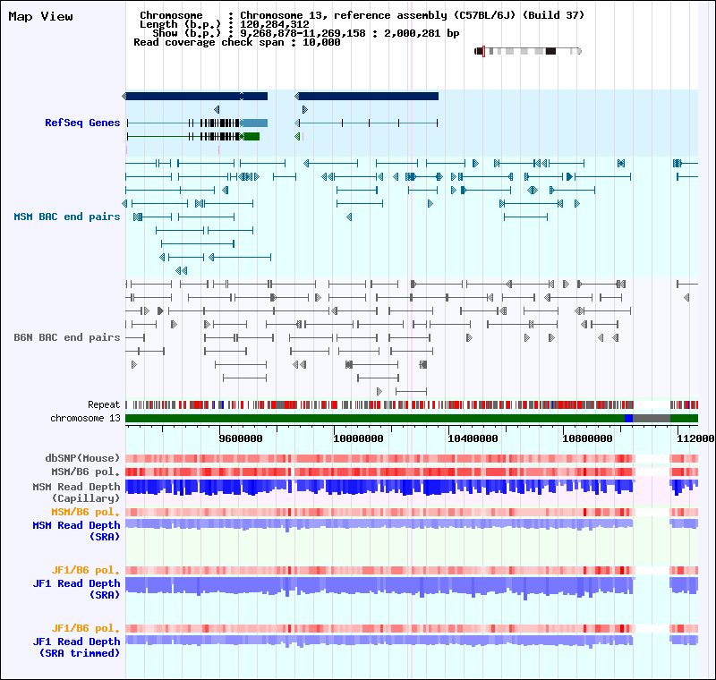716x680 pixels.
Task: Click the chromosome 13 track label
Action: [x=85, y=418]
